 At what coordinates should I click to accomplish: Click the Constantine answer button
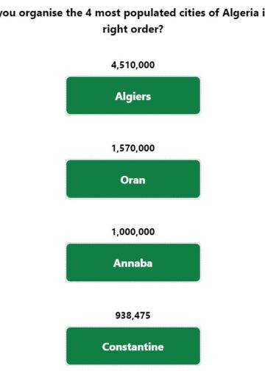(x=133, y=346)
